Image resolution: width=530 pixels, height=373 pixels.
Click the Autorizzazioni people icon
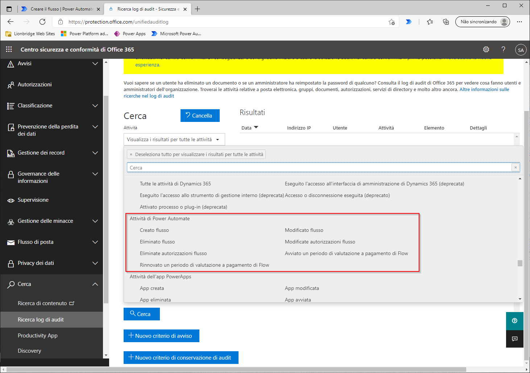tap(11, 85)
